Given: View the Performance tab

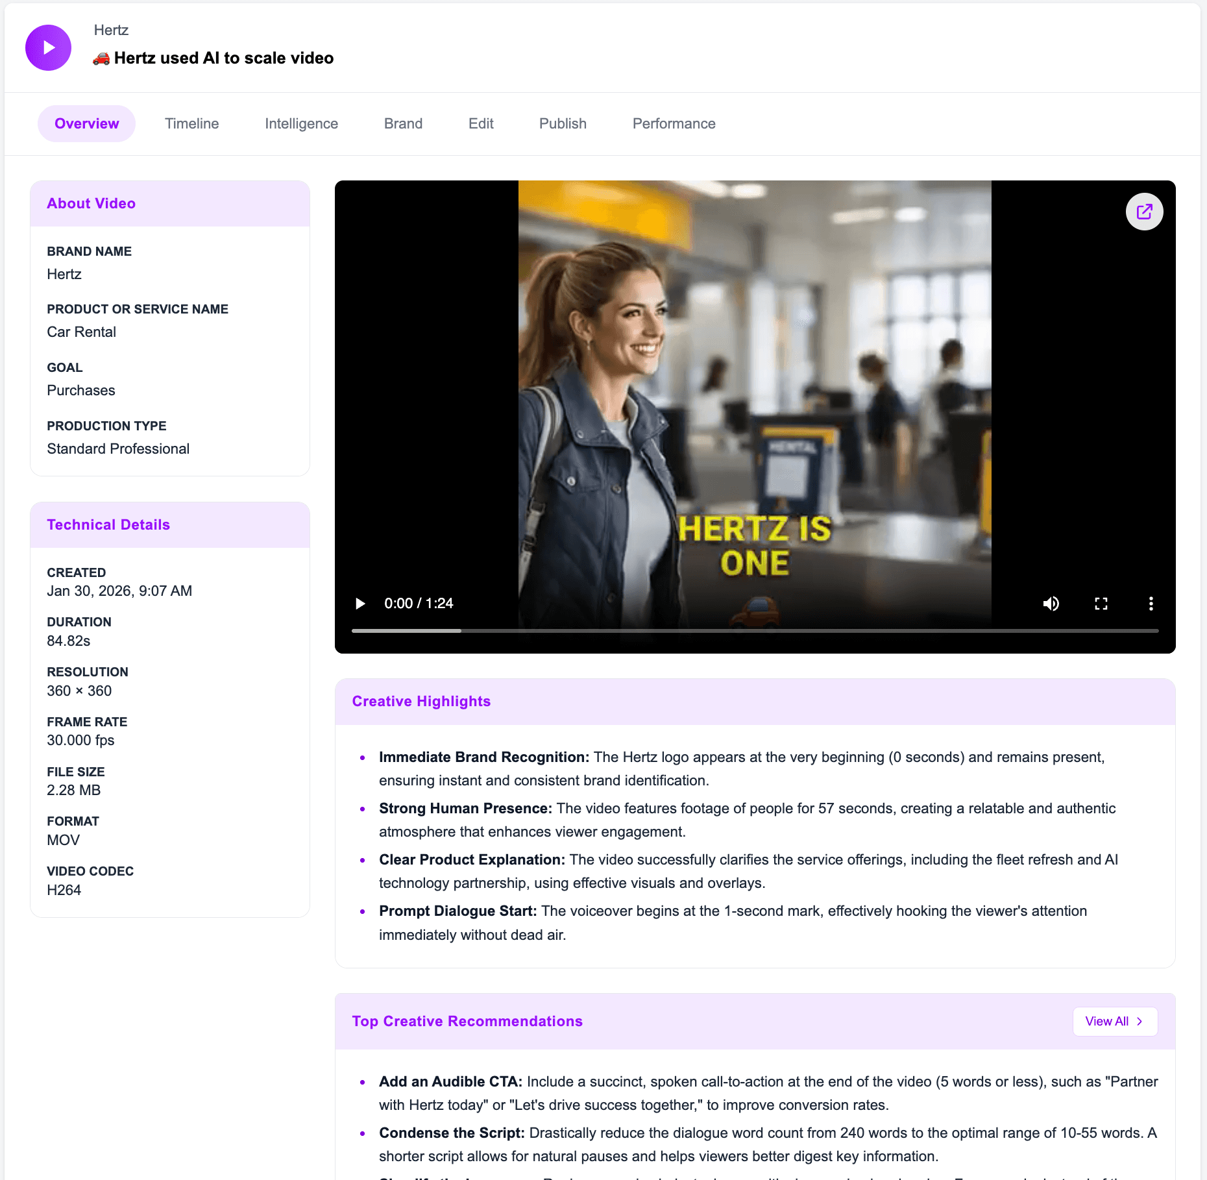Looking at the screenshot, I should [x=674, y=123].
